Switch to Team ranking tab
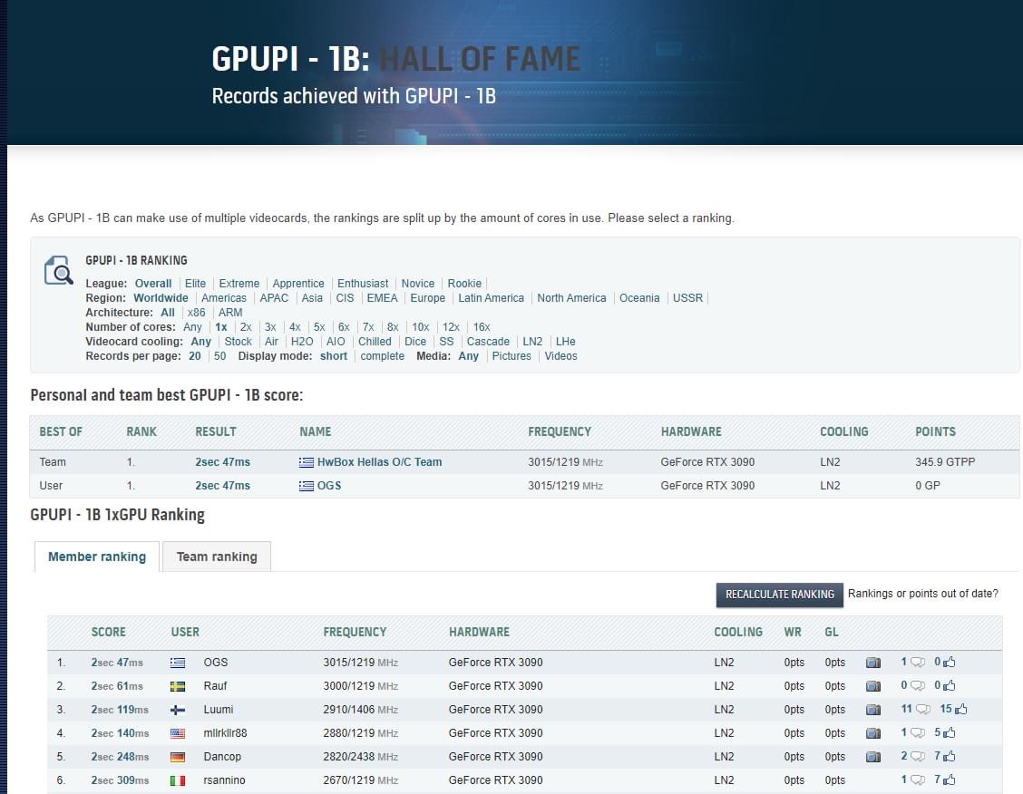Screen dimensions: 1023x794 [217, 557]
